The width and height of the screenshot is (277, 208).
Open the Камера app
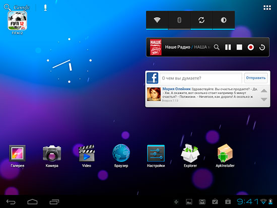52,153
